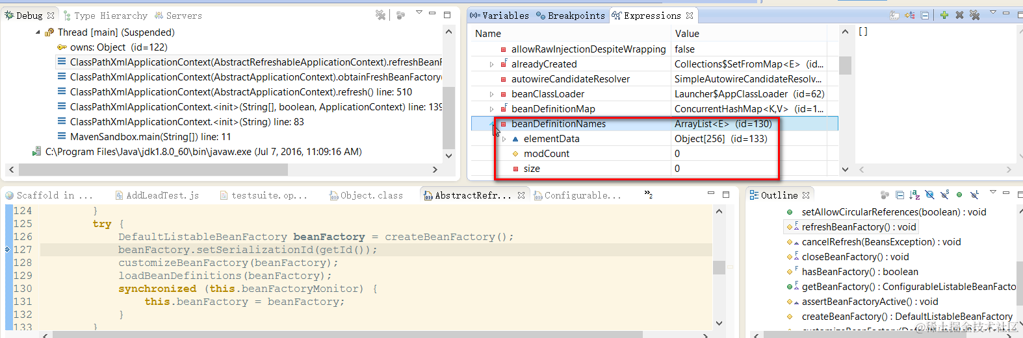Expand the alreadyCreated variable
The height and width of the screenshot is (338, 1023).
tap(492, 64)
